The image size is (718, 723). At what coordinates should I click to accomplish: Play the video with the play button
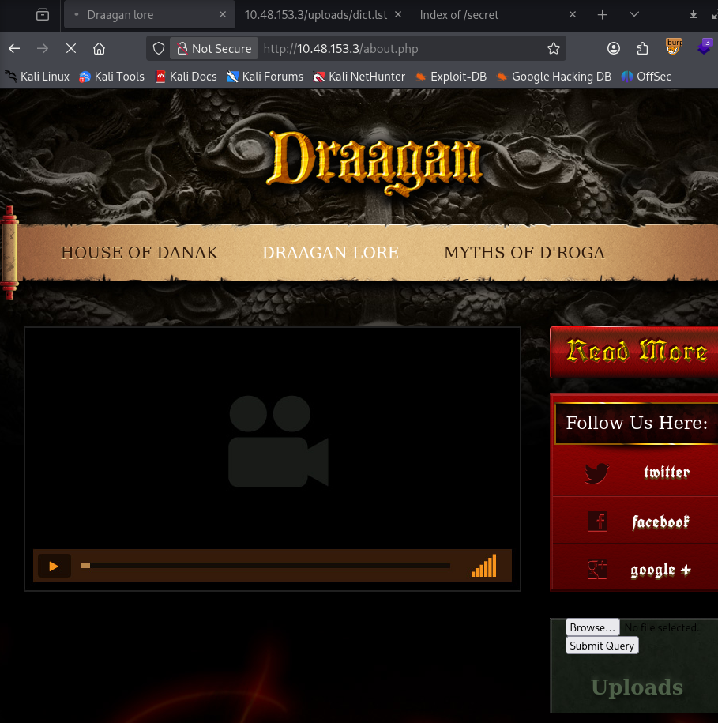click(x=54, y=566)
